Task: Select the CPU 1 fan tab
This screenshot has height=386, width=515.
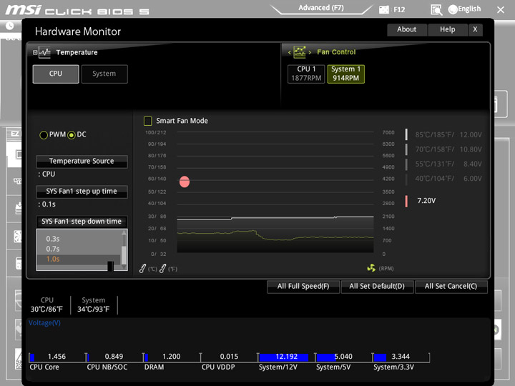Action: point(306,74)
